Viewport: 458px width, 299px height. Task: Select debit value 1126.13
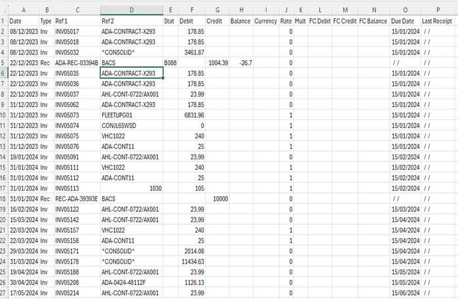tap(192, 283)
